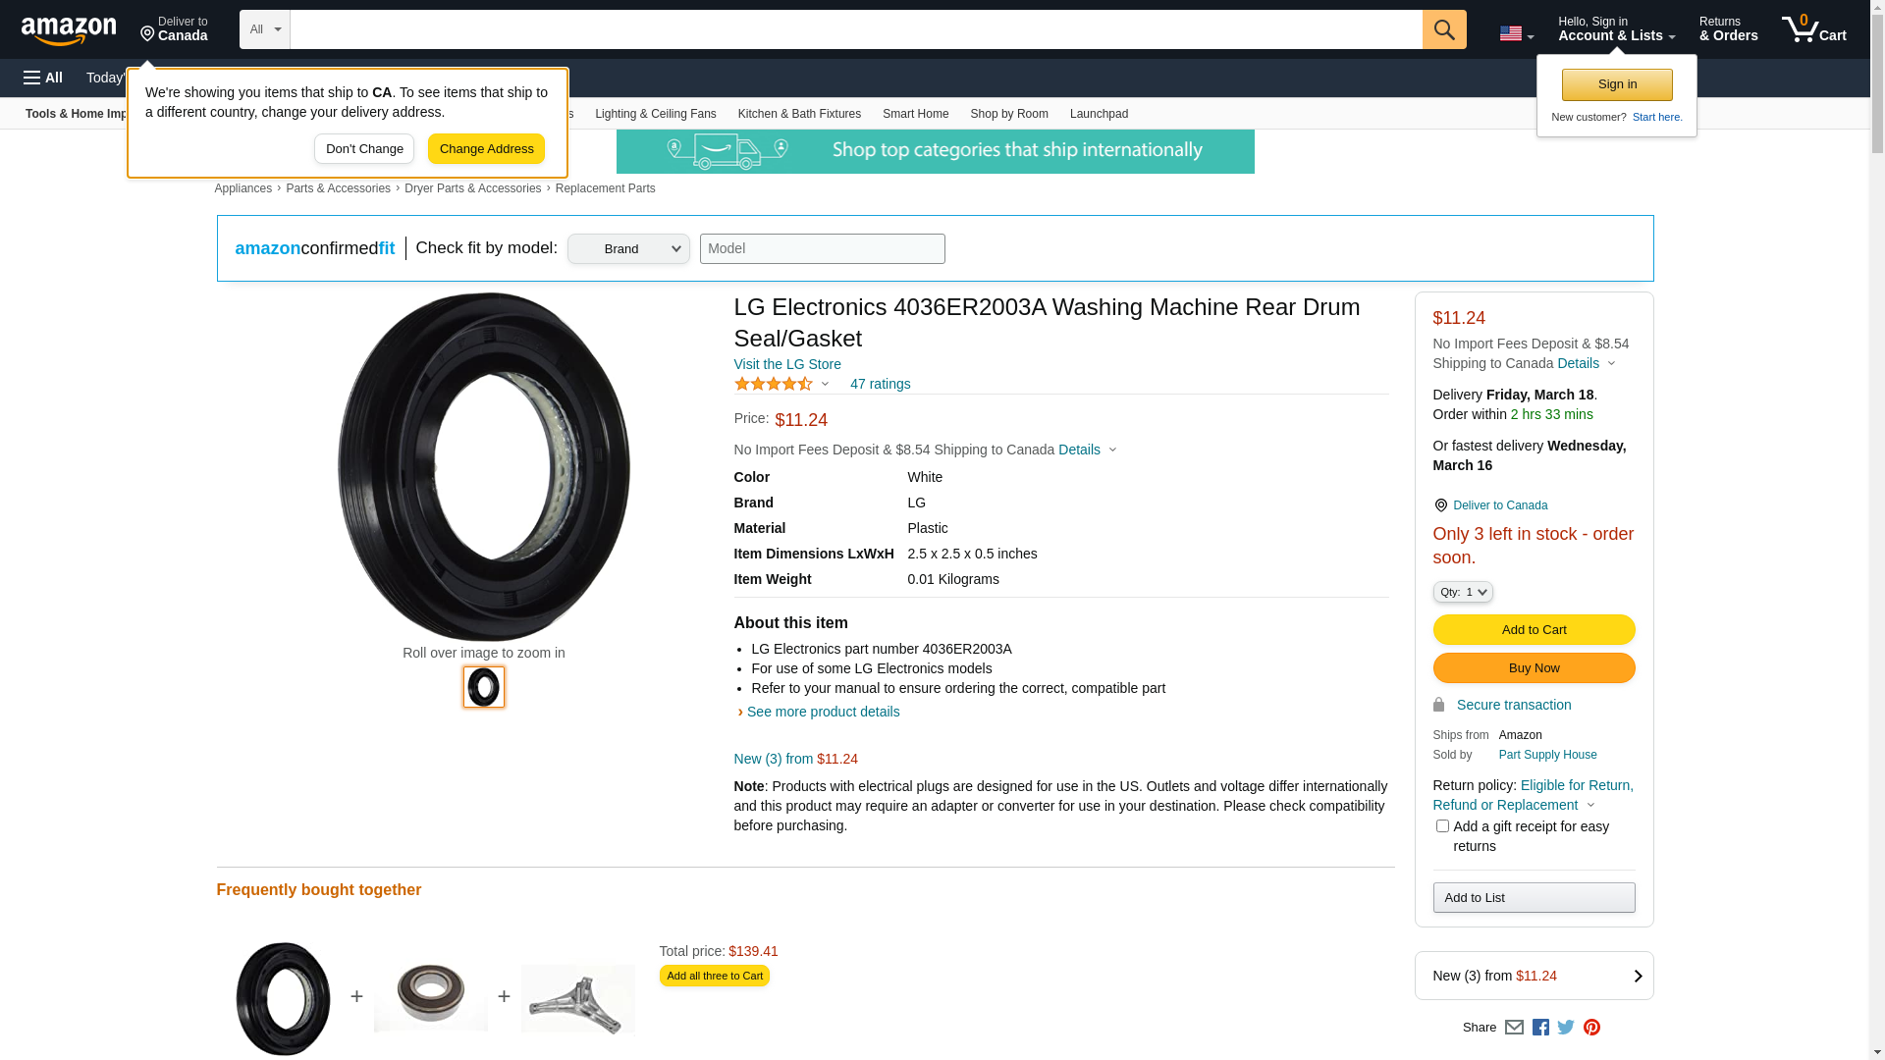Expand the search category All dropdown
This screenshot has width=1885, height=1060.
click(264, 29)
